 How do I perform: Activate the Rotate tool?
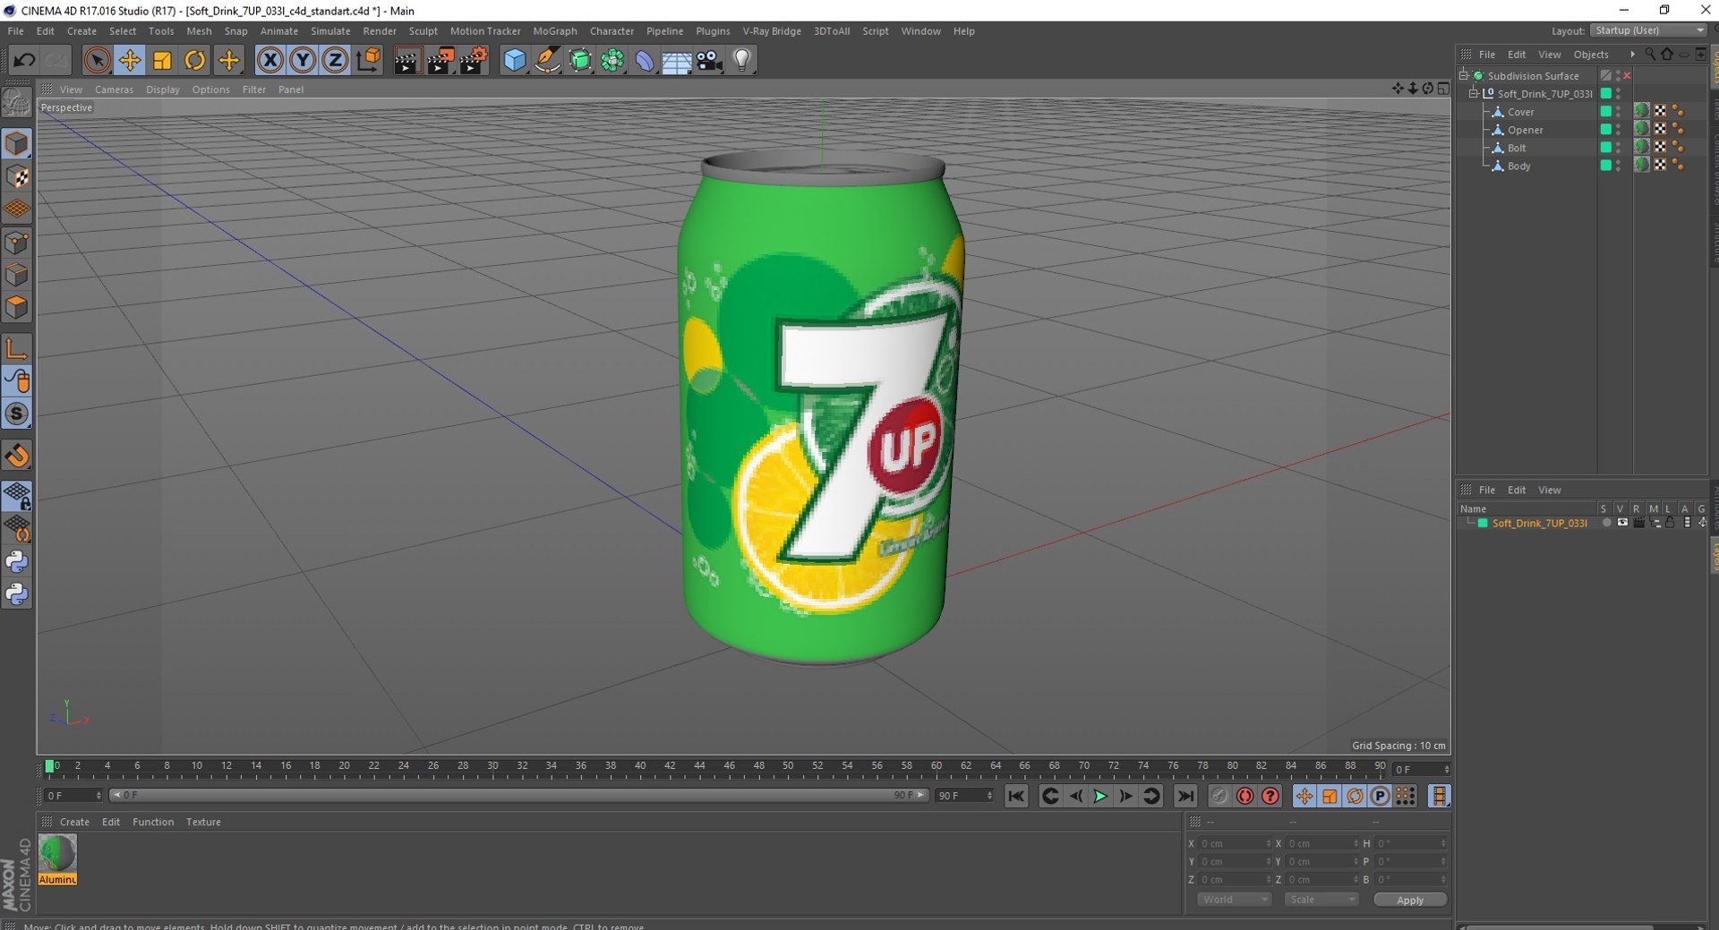point(195,60)
